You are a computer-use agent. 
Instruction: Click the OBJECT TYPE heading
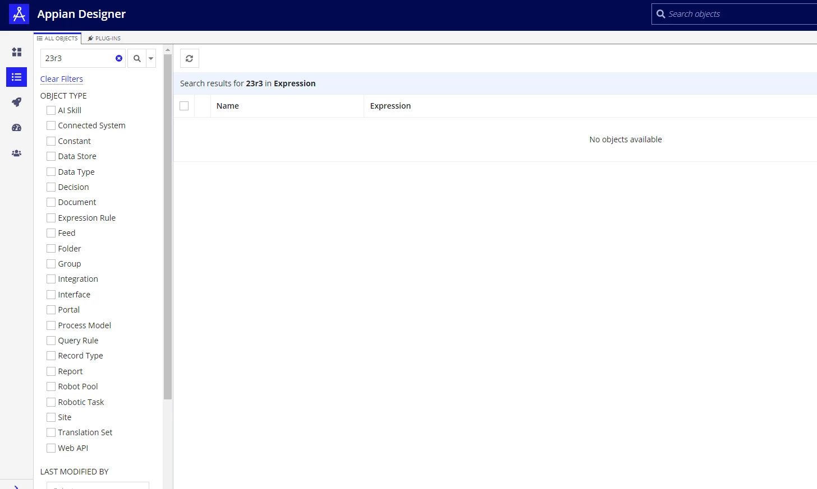coord(63,96)
